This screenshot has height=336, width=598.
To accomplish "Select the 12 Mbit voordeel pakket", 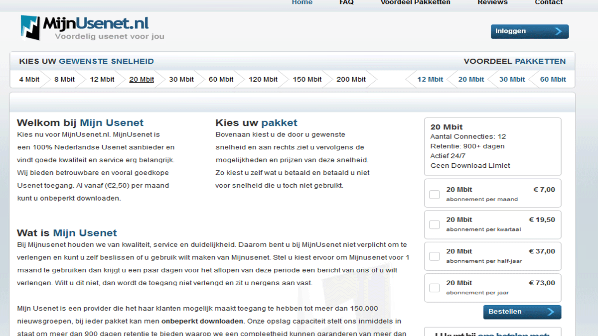I will [430, 79].
